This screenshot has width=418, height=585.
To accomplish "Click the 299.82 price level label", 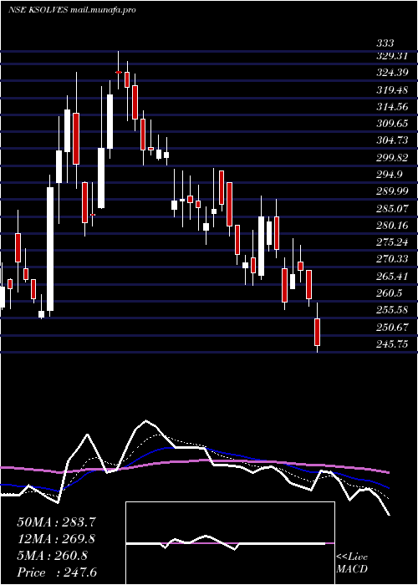I will [392, 157].
